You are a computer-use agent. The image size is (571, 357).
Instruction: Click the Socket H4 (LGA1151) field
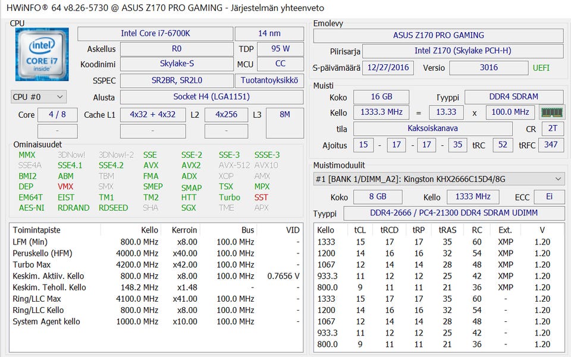click(x=211, y=96)
